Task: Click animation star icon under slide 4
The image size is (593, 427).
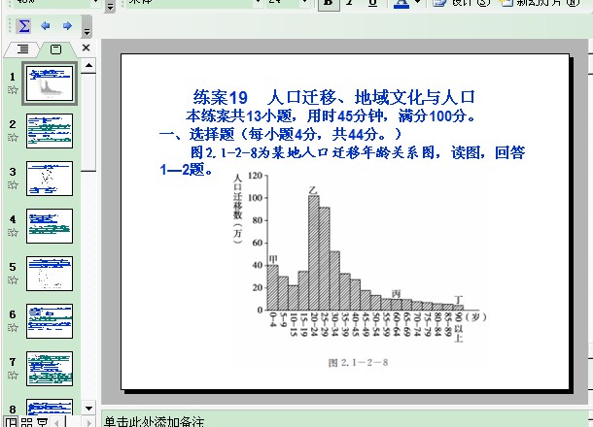Action: pyautogui.click(x=13, y=235)
